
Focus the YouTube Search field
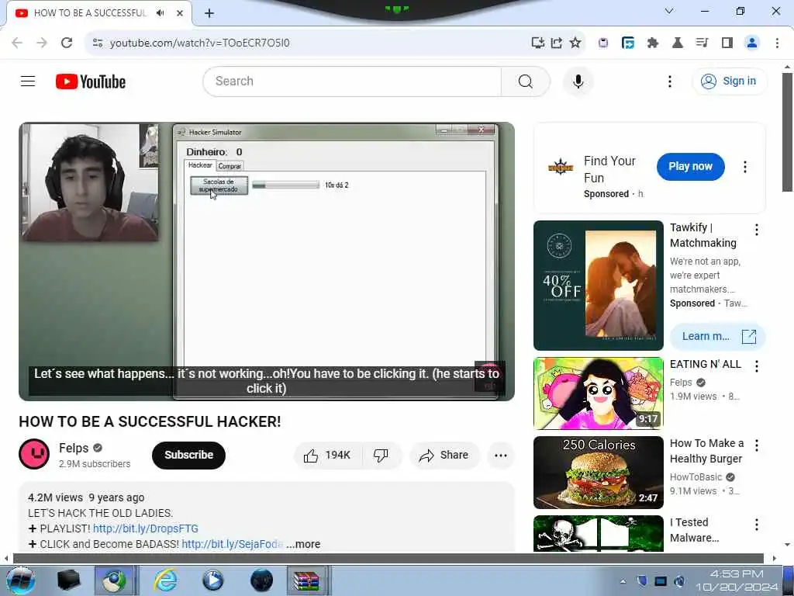click(x=352, y=81)
